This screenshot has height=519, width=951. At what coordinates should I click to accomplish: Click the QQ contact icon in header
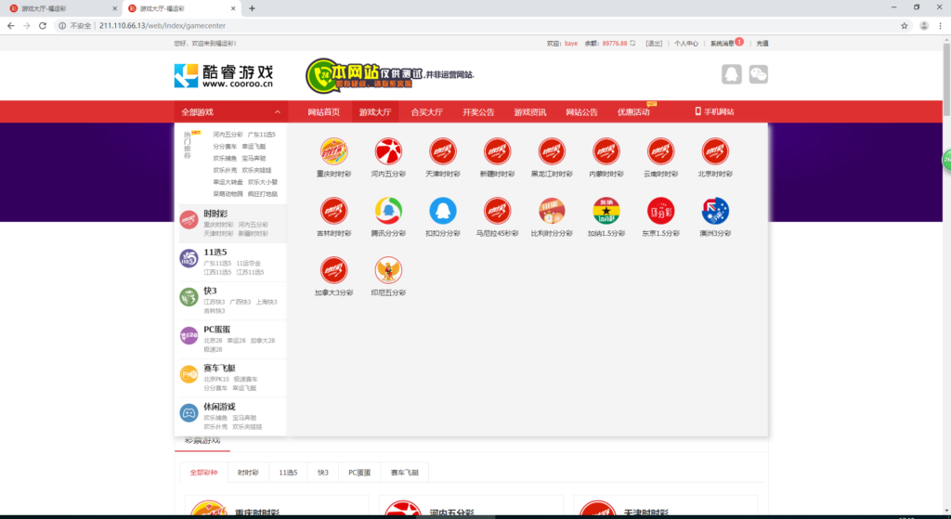[732, 75]
